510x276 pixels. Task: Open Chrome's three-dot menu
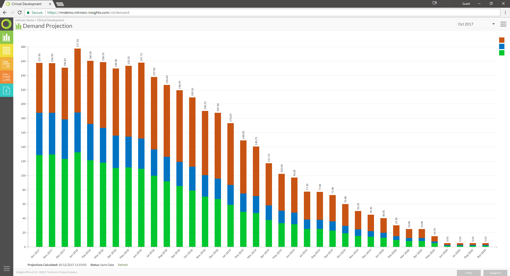pos(505,12)
